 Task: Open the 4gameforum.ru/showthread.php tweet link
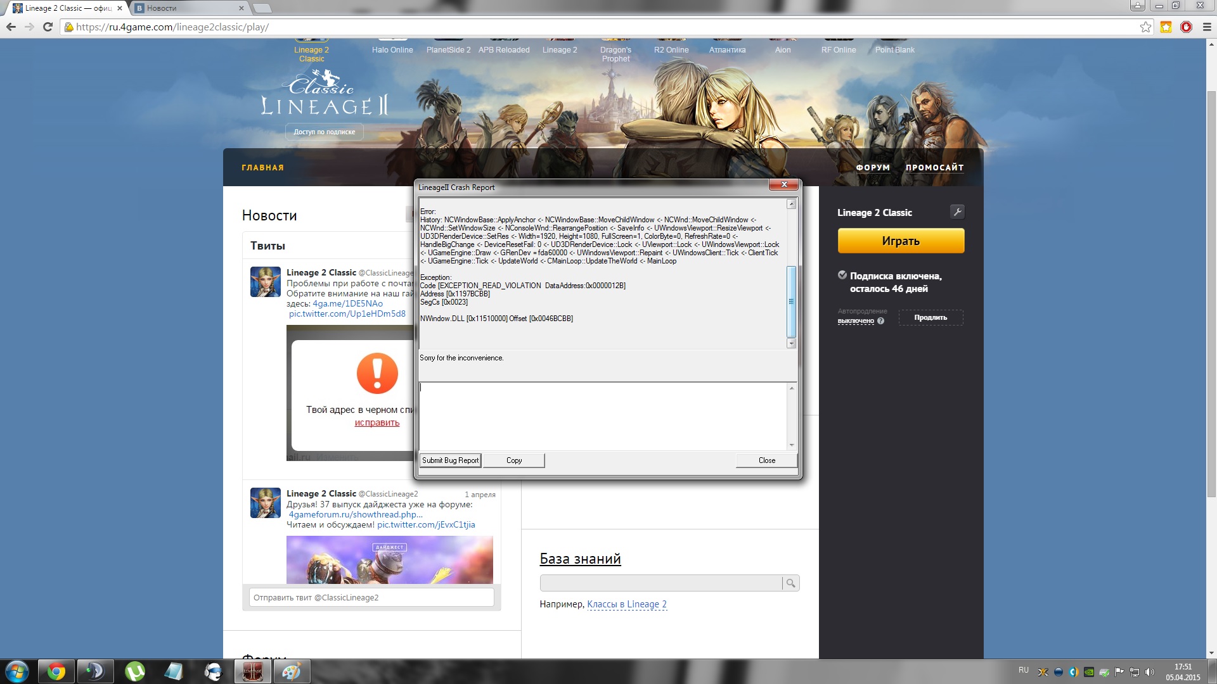(356, 514)
